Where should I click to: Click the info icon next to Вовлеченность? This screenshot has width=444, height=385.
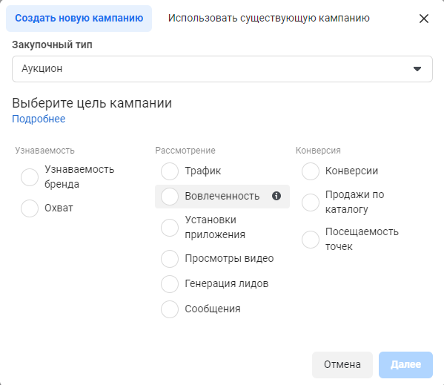pyautogui.click(x=276, y=196)
